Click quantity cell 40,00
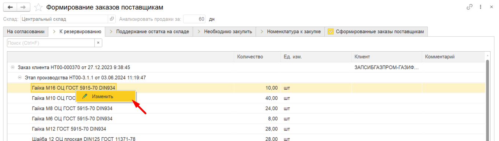The height and width of the screenshot is (141, 499). tap(257, 98)
